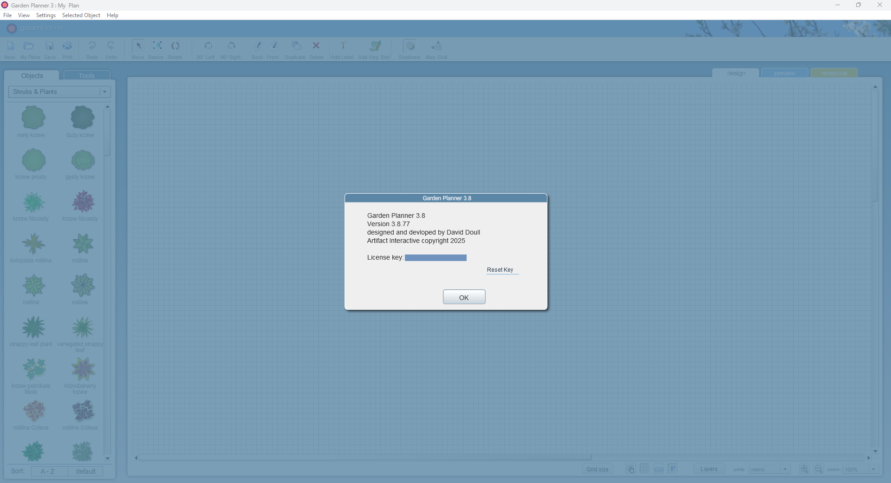Click the Delete toolbar icon

pyautogui.click(x=316, y=46)
